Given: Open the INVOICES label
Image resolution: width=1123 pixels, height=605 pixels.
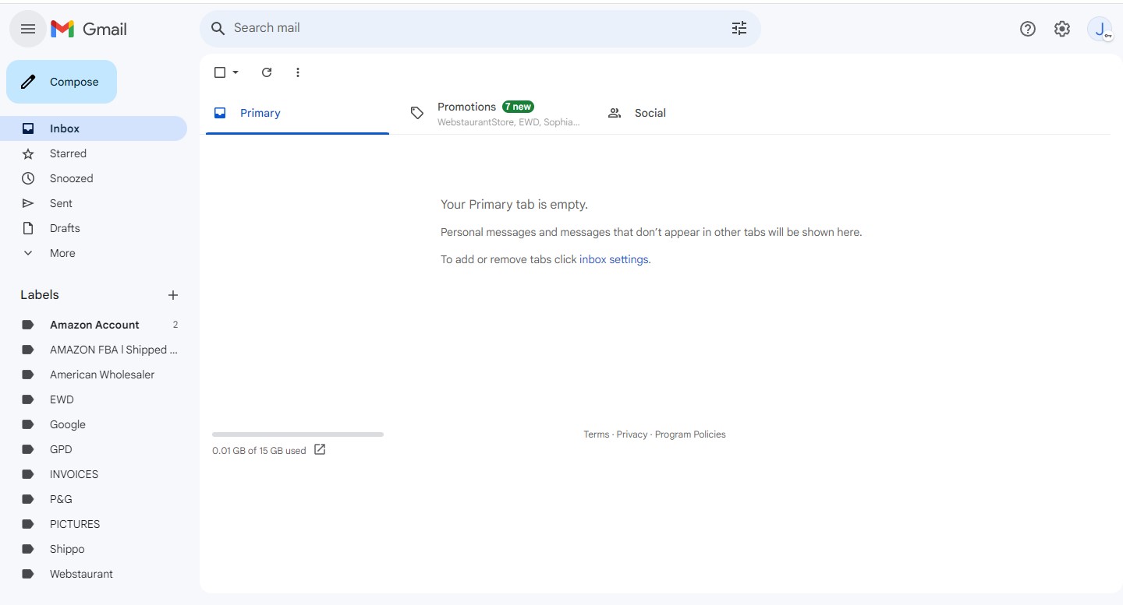Looking at the screenshot, I should (x=94, y=474).
